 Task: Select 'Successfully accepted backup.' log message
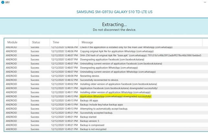96,113
